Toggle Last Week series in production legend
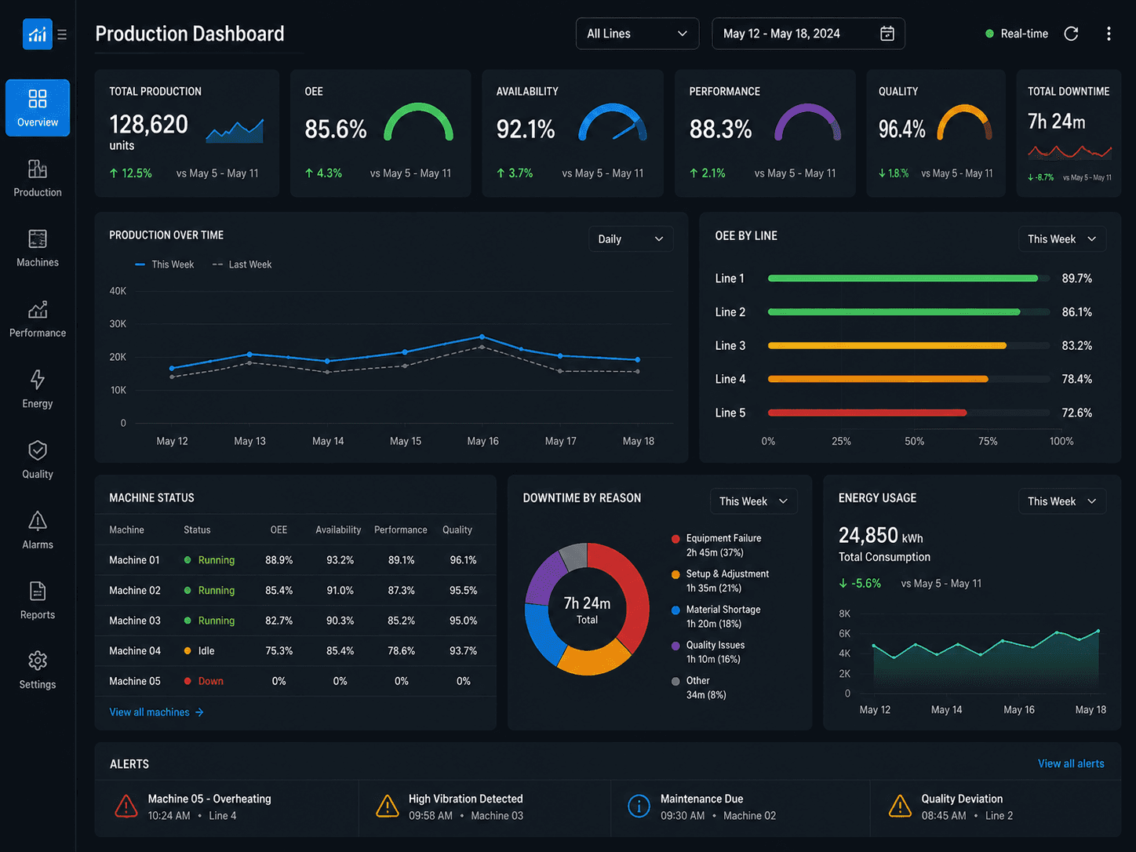The width and height of the screenshot is (1136, 852). coord(242,264)
